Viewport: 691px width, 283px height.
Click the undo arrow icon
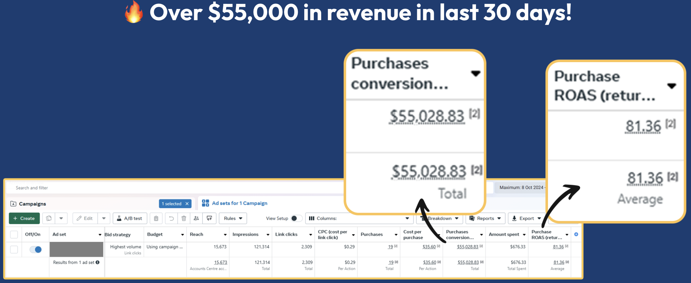coord(171,218)
